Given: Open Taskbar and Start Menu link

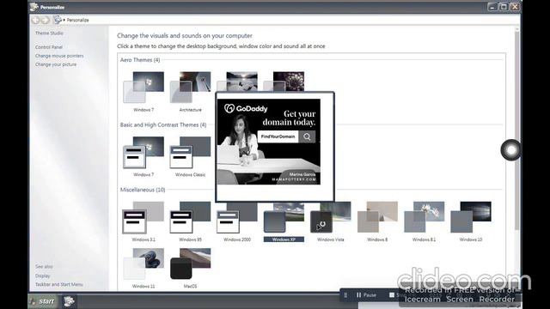Looking at the screenshot, I should pyautogui.click(x=59, y=284).
